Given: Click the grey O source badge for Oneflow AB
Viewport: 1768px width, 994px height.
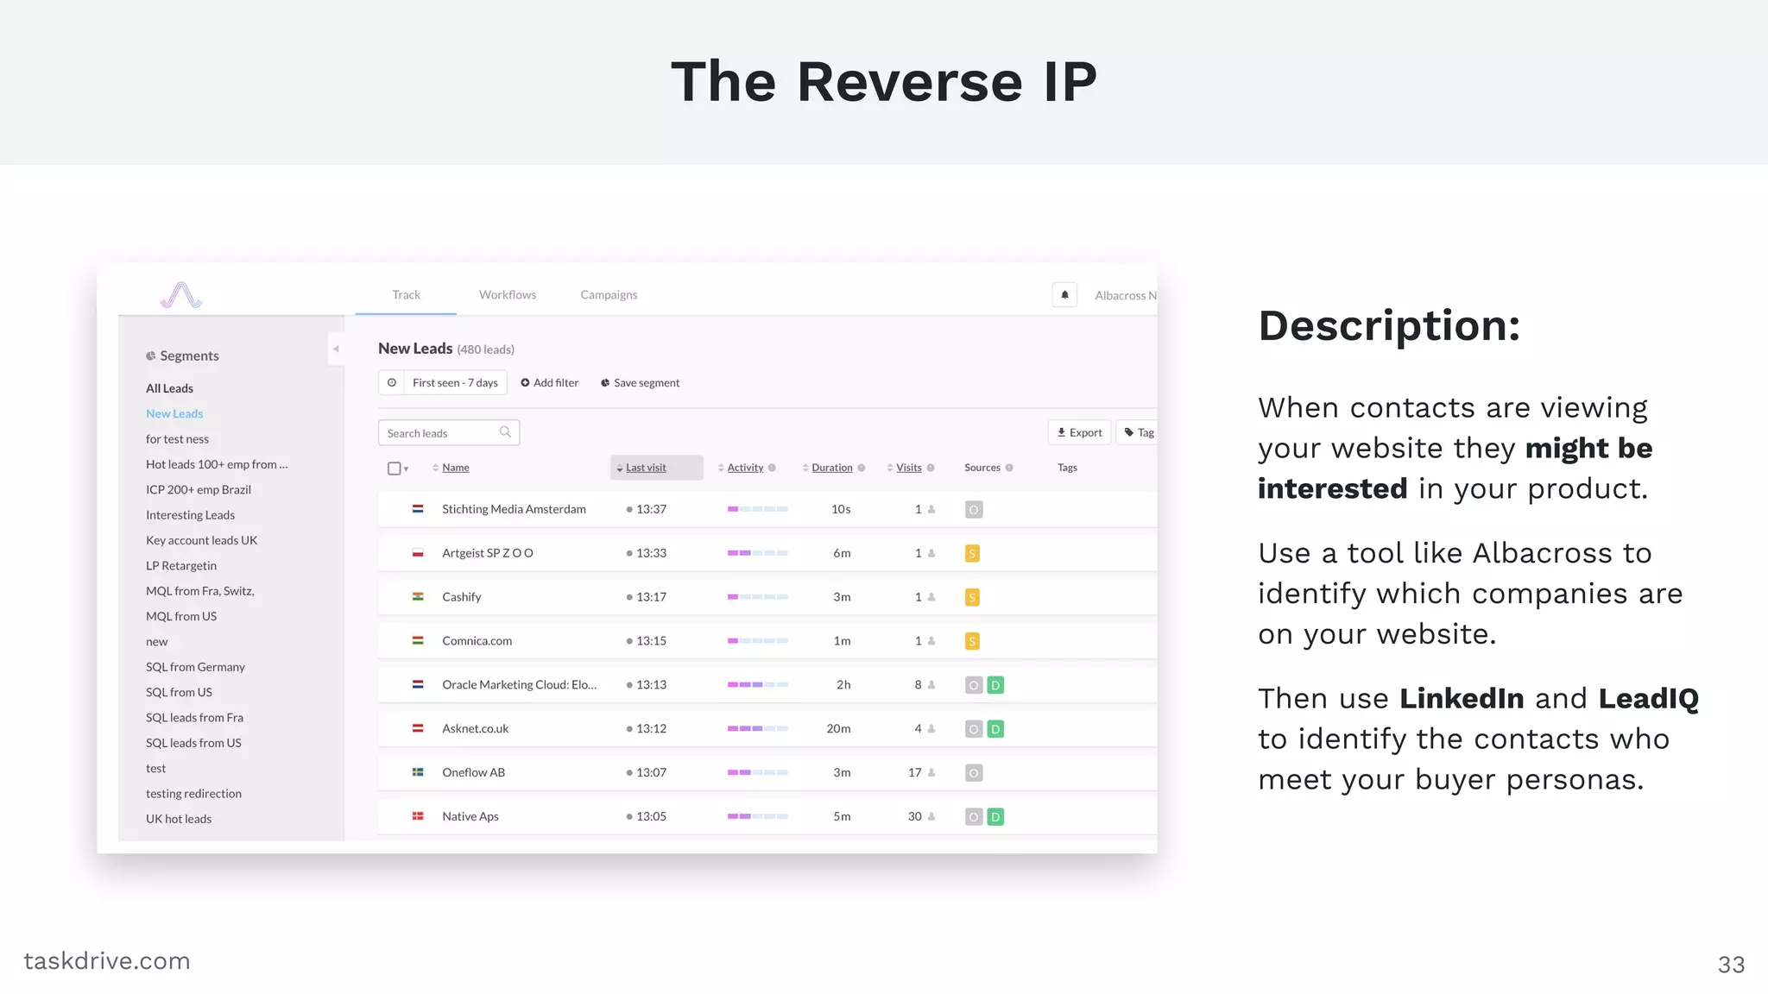Looking at the screenshot, I should pos(974,773).
